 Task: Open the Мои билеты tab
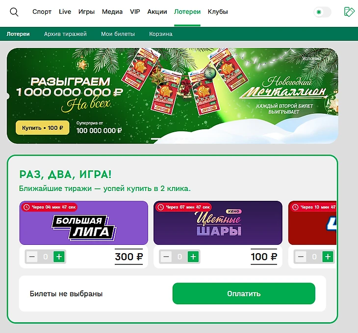click(x=118, y=34)
